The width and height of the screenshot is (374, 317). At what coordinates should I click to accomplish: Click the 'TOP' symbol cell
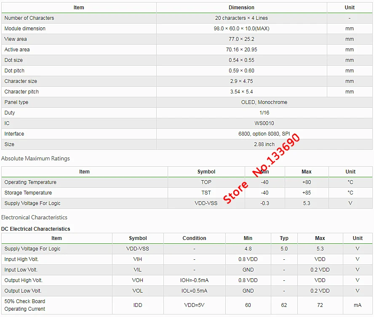206,182
